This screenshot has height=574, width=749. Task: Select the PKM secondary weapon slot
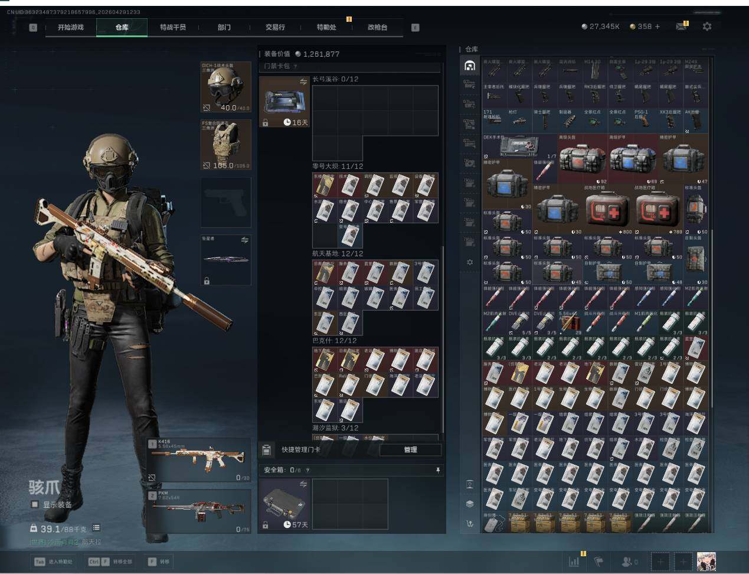[199, 511]
